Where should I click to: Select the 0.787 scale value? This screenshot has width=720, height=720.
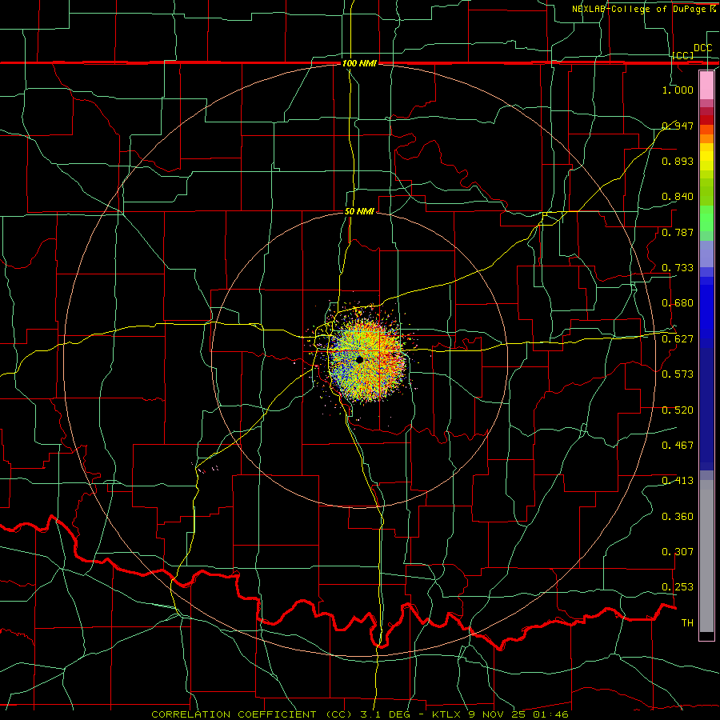[678, 232]
